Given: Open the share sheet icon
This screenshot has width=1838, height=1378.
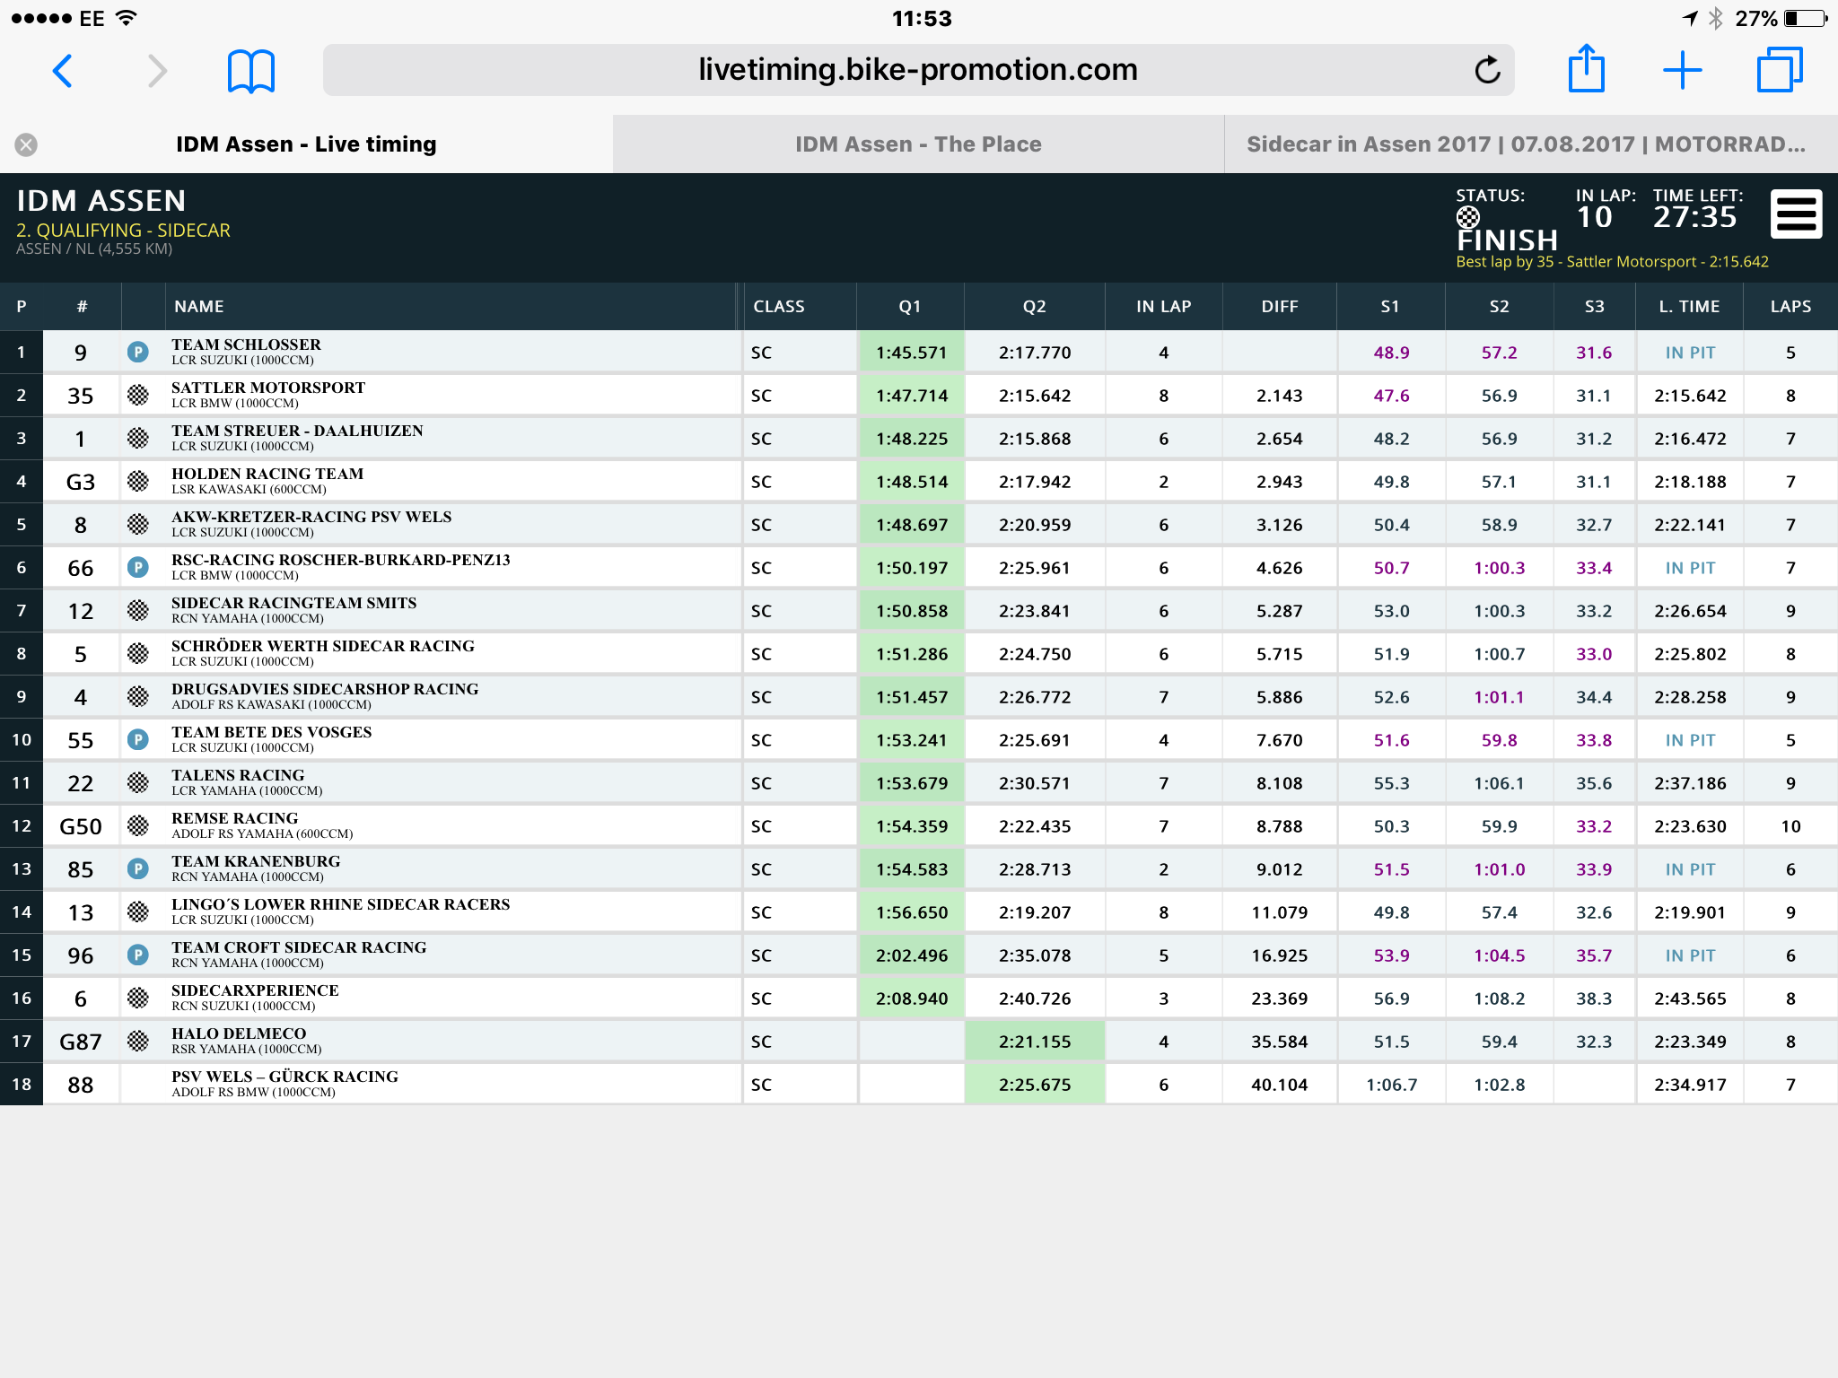Looking at the screenshot, I should coord(1586,69).
